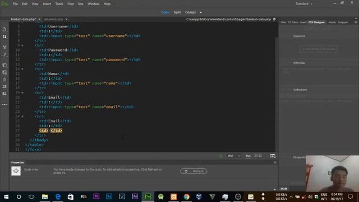The image size is (359, 202).
Task: Click the File Management arrows icon
Action: coord(4,36)
